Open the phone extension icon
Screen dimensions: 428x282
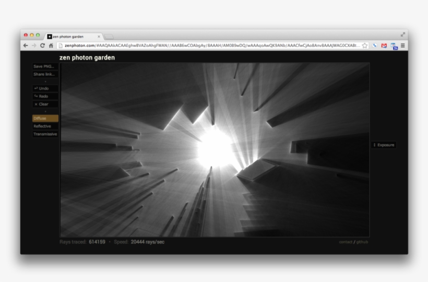point(375,45)
